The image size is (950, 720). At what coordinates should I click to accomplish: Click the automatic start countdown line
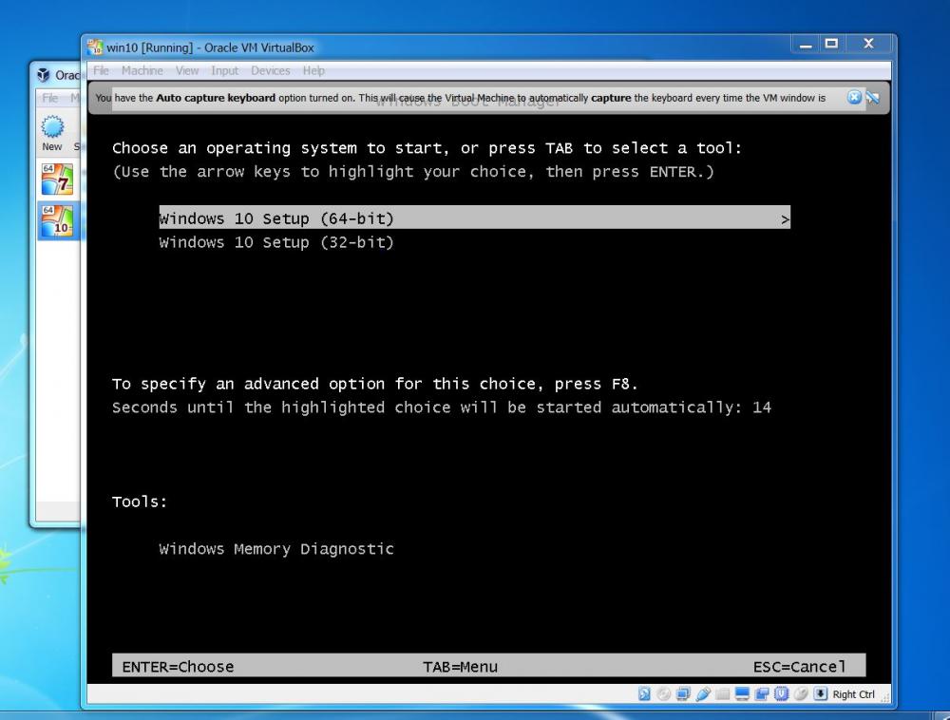(442, 407)
